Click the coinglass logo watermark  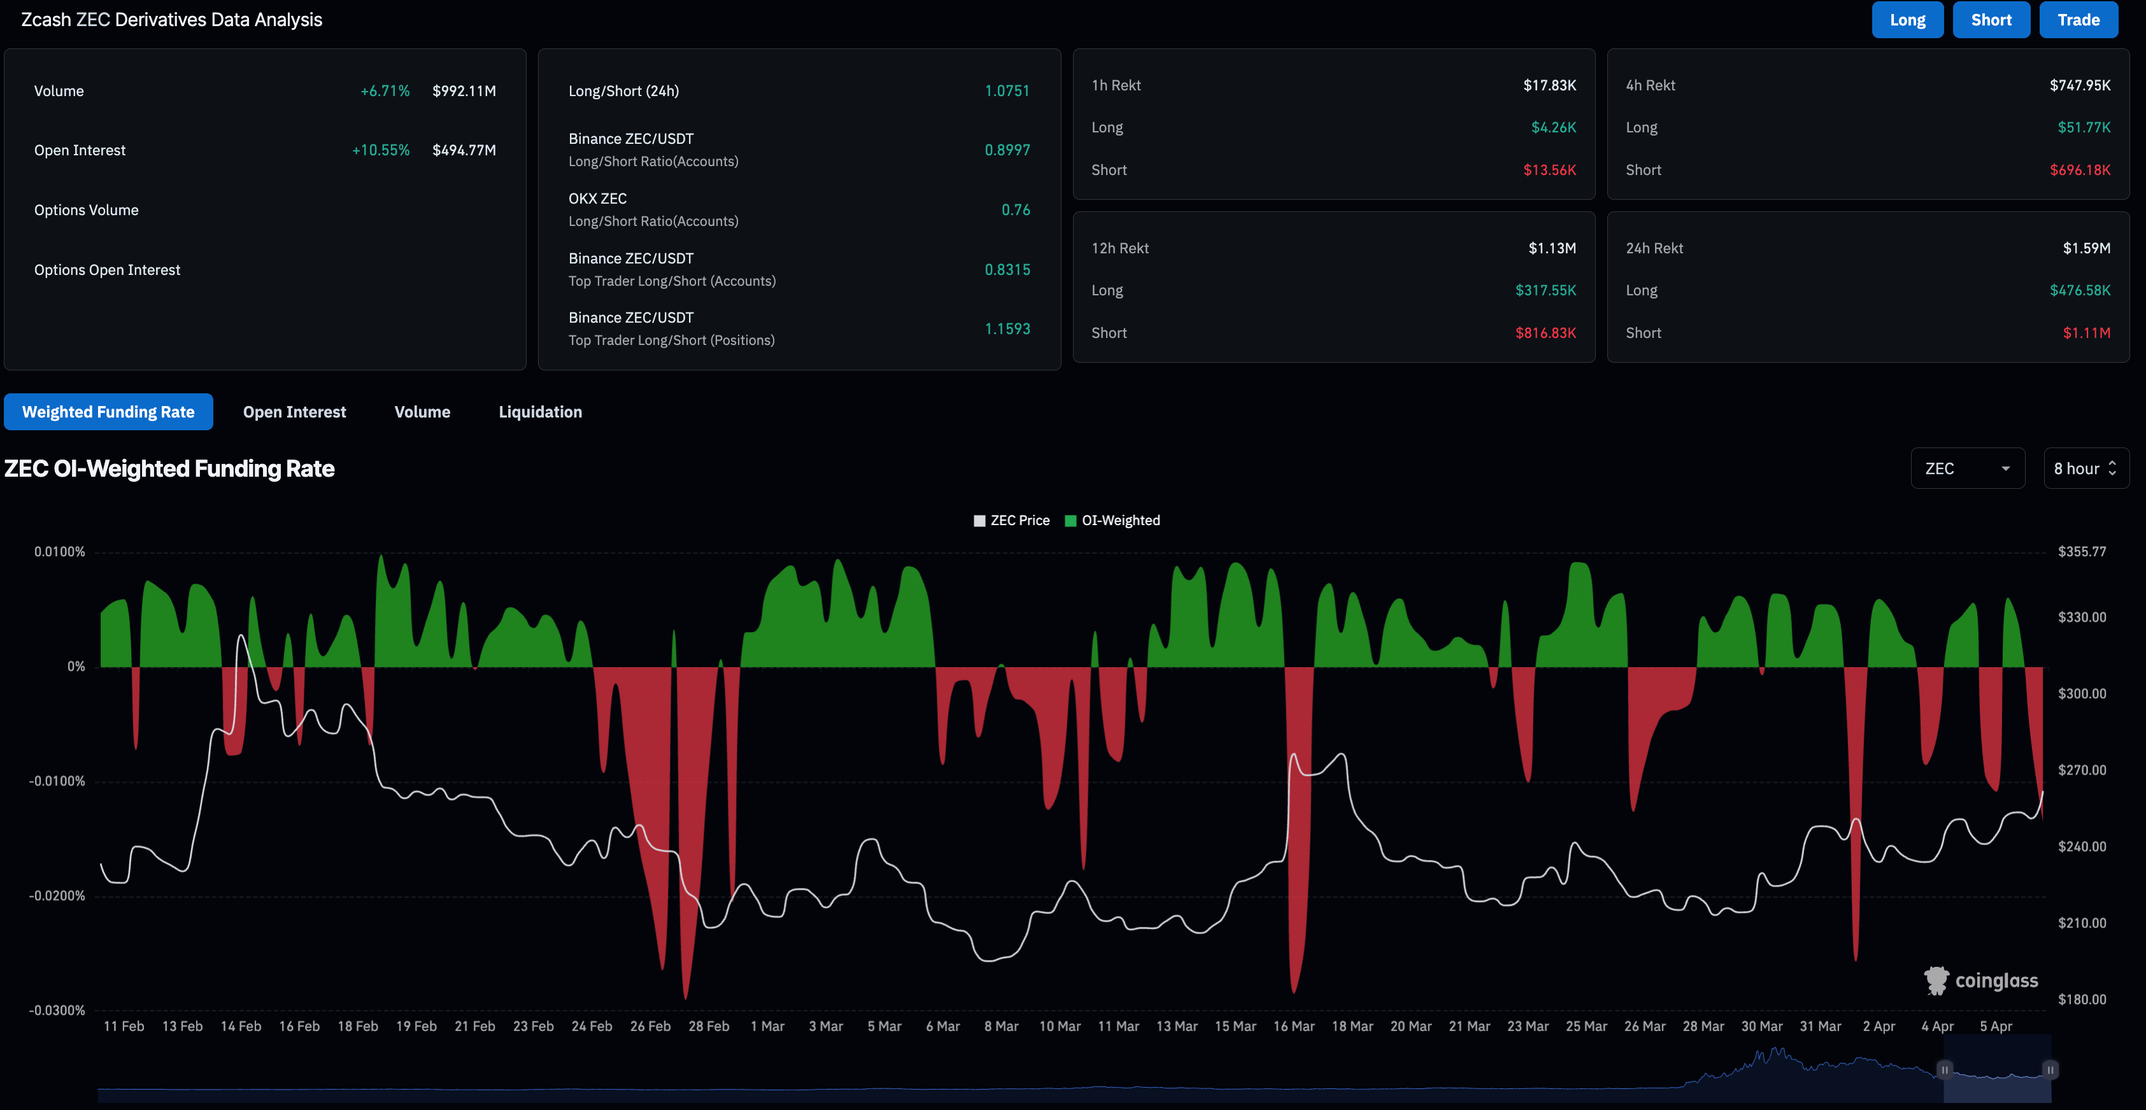(1980, 980)
